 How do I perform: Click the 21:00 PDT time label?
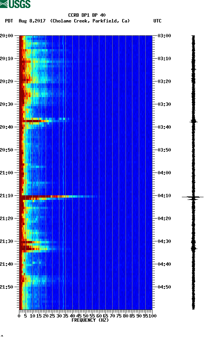pos(6,173)
